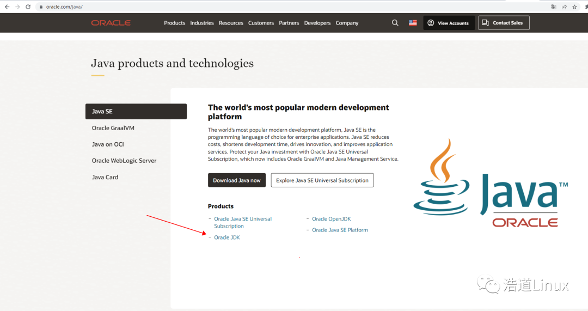Open Oracle Java SE Universal Subscription link
This screenshot has width=588, height=311.
(x=243, y=222)
